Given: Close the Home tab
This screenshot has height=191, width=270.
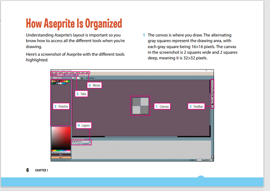Looking at the screenshot, I should (63, 75).
